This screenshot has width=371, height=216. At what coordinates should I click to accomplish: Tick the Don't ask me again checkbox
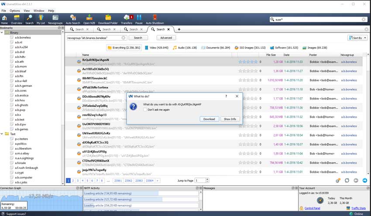tap(145, 110)
